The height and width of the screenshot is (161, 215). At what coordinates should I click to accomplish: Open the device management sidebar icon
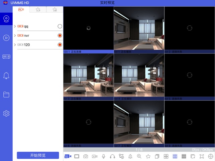[6, 56]
